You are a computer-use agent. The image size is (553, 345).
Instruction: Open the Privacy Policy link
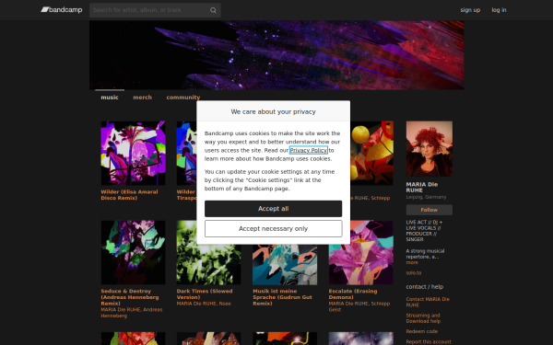coord(309,150)
